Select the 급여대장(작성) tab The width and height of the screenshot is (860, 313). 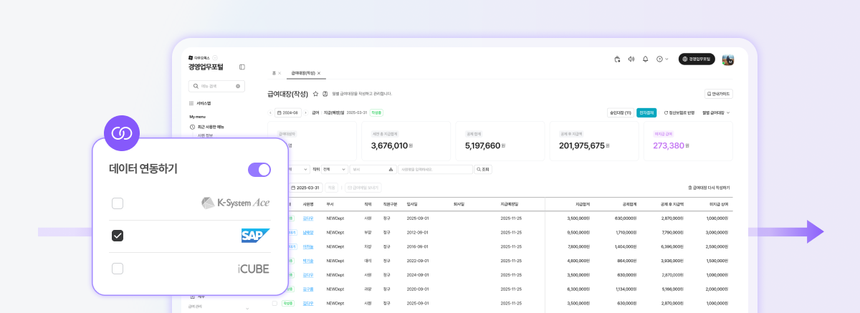(x=303, y=73)
